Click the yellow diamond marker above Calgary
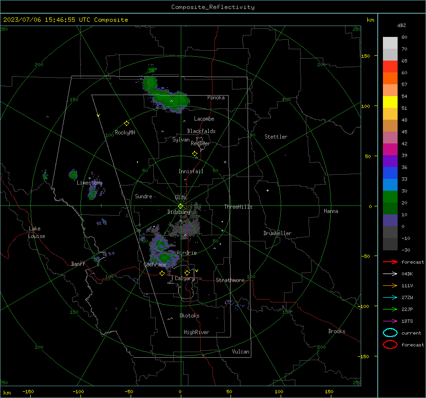Viewport: 426px width, 398px height. point(187,273)
